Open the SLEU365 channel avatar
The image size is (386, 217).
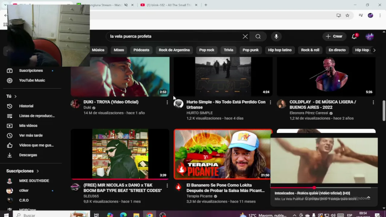pyautogui.click(x=75, y=187)
